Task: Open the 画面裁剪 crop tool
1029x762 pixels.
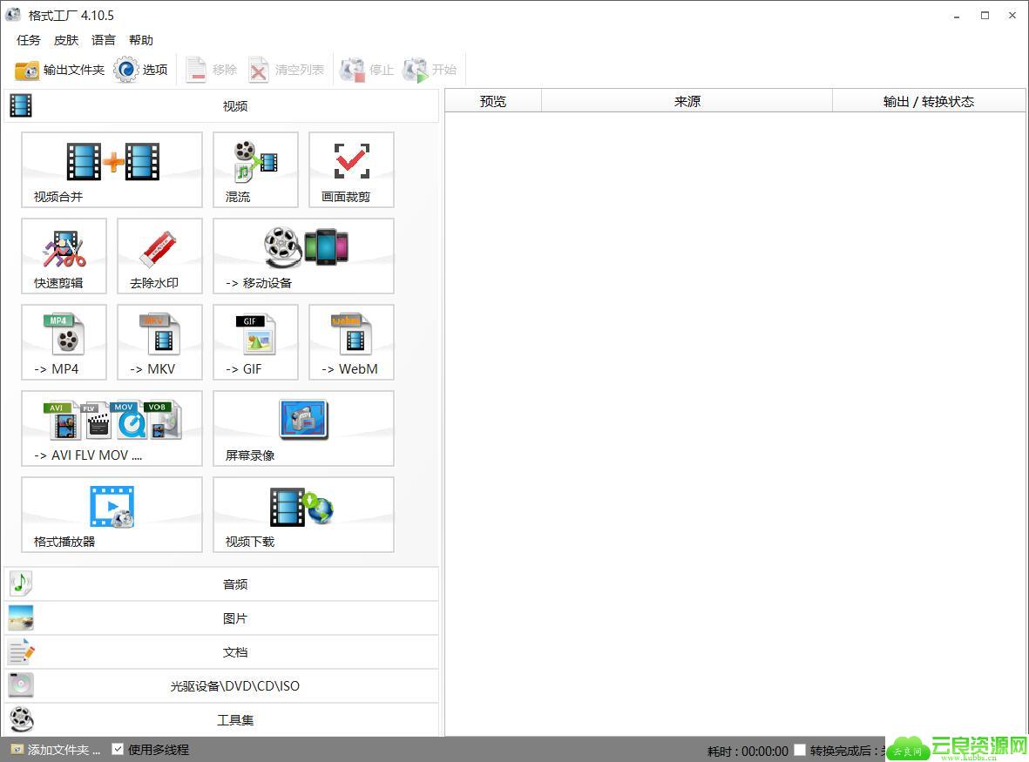Action: point(351,170)
